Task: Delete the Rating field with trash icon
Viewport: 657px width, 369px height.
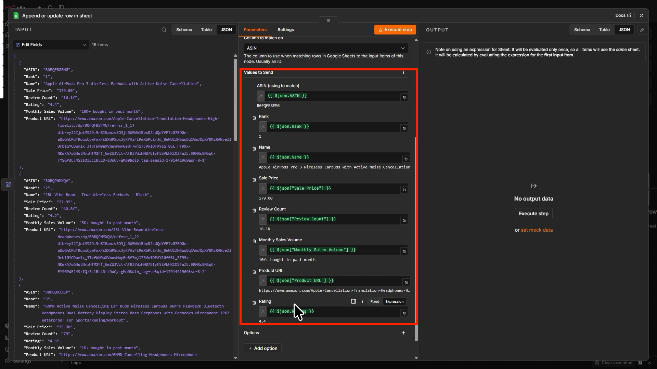Action: 254,303
